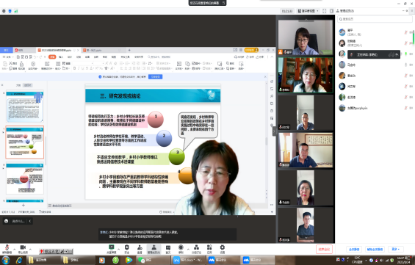Click the Bold formatting icon in WPS
Screen dimensions: 415x265
tap(75, 68)
